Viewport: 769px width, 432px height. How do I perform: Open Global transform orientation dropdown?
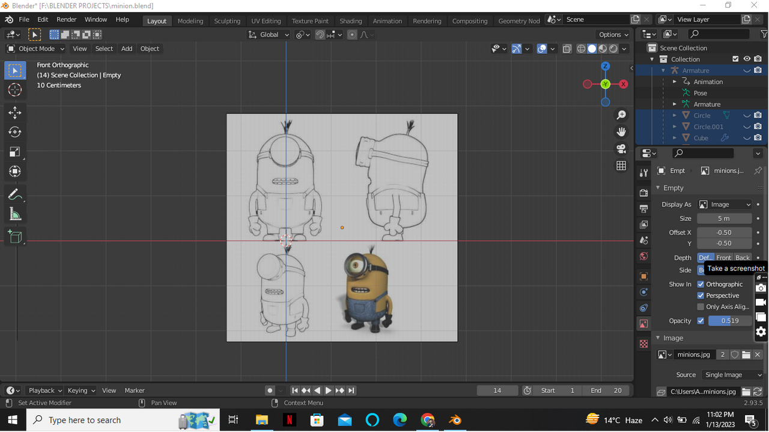click(x=269, y=35)
